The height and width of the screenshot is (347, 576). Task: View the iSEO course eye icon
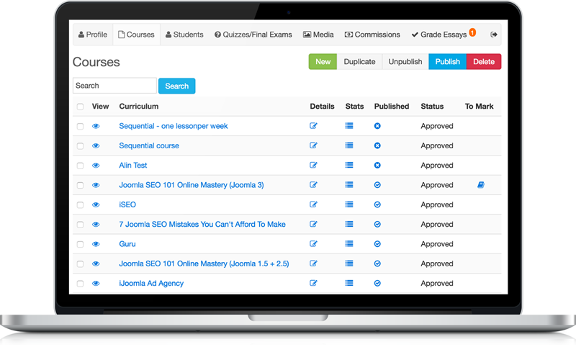pos(96,204)
